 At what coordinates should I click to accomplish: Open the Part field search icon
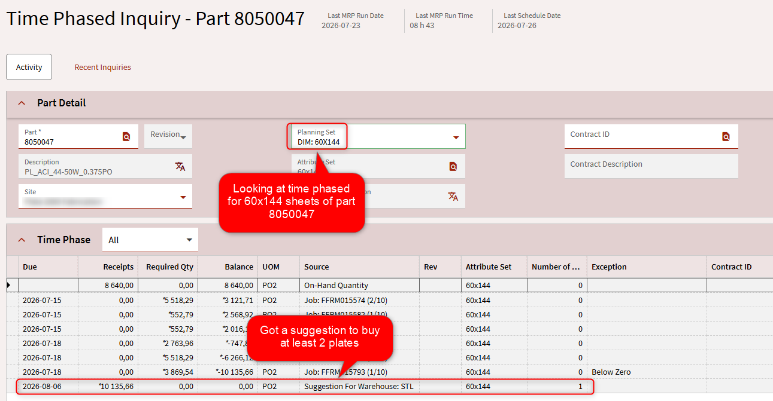[x=126, y=137]
